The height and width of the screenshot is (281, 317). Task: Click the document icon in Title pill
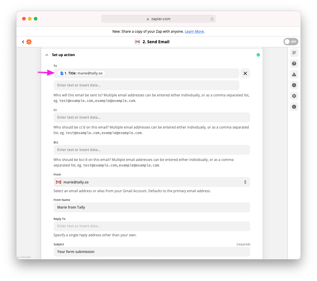[x=62, y=73]
